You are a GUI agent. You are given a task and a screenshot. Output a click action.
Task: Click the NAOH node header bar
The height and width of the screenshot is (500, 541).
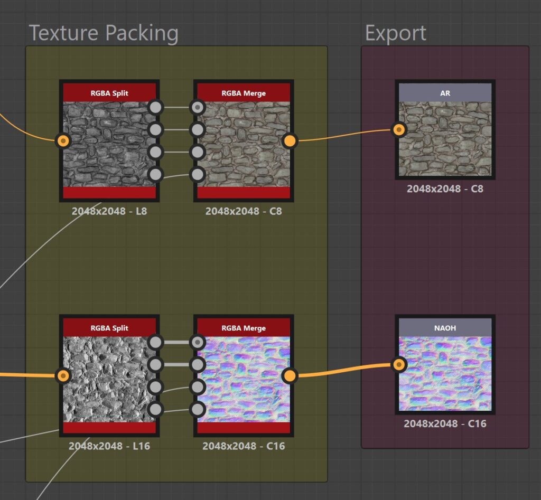(445, 328)
